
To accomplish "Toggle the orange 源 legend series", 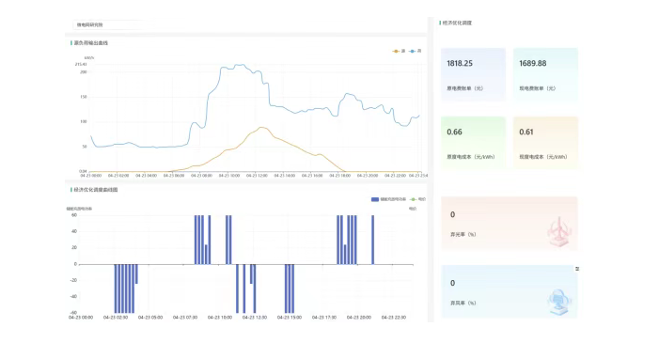I will point(399,52).
